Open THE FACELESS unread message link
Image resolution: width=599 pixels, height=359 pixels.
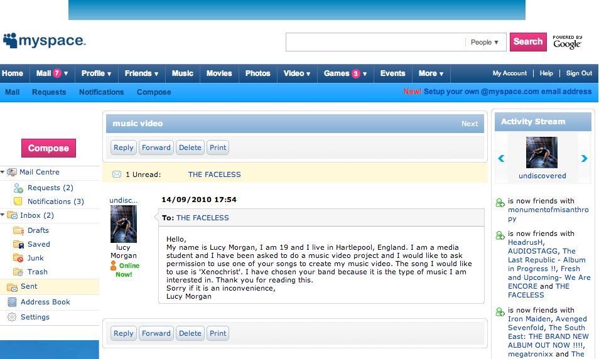214,174
